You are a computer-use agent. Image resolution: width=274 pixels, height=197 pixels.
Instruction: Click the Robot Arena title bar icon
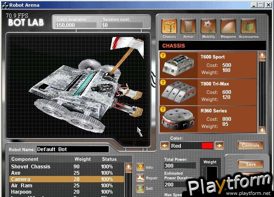tap(5, 5)
